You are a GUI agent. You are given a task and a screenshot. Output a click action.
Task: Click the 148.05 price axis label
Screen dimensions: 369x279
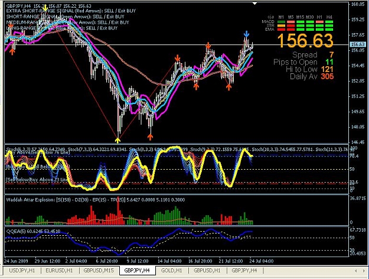click(358, 127)
